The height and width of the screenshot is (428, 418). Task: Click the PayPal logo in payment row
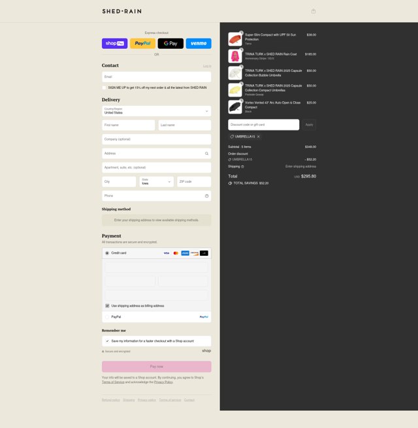coord(204,317)
